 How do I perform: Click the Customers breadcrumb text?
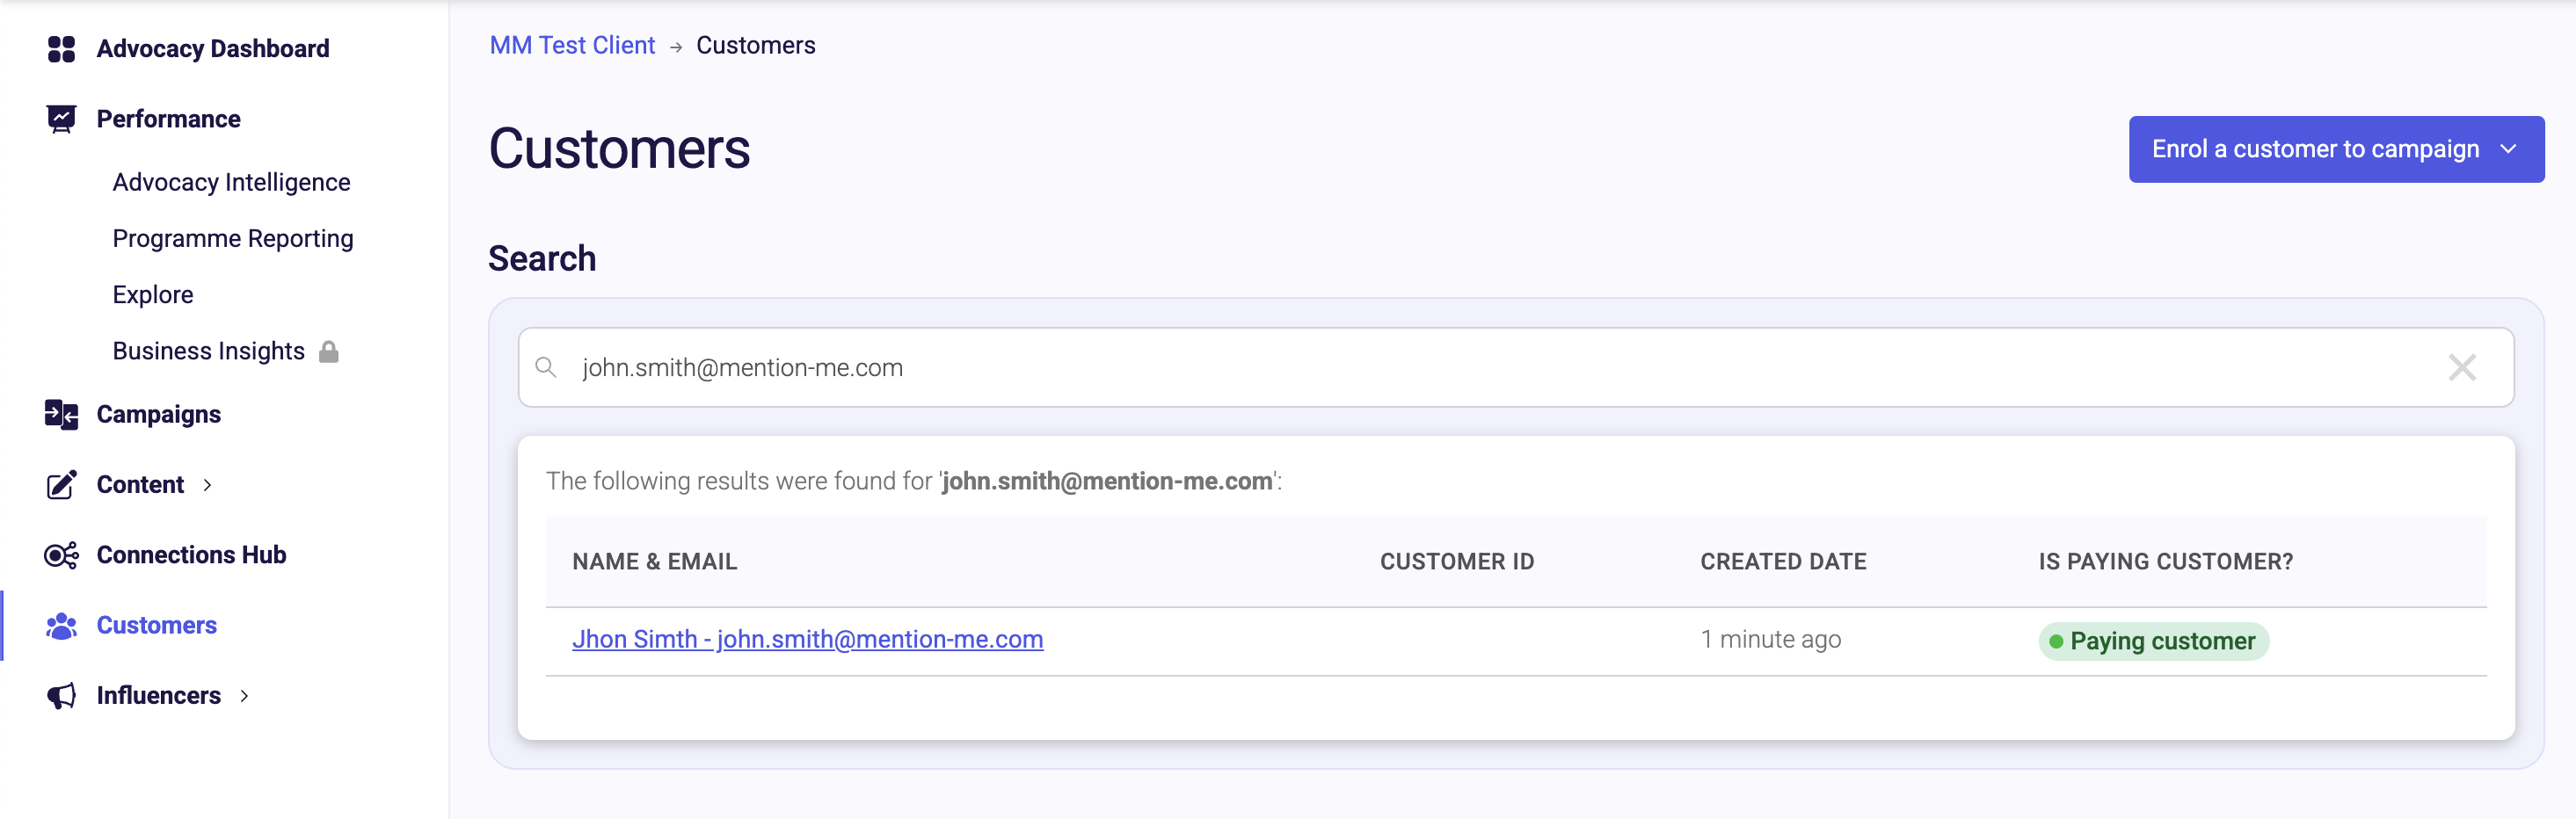(x=755, y=45)
